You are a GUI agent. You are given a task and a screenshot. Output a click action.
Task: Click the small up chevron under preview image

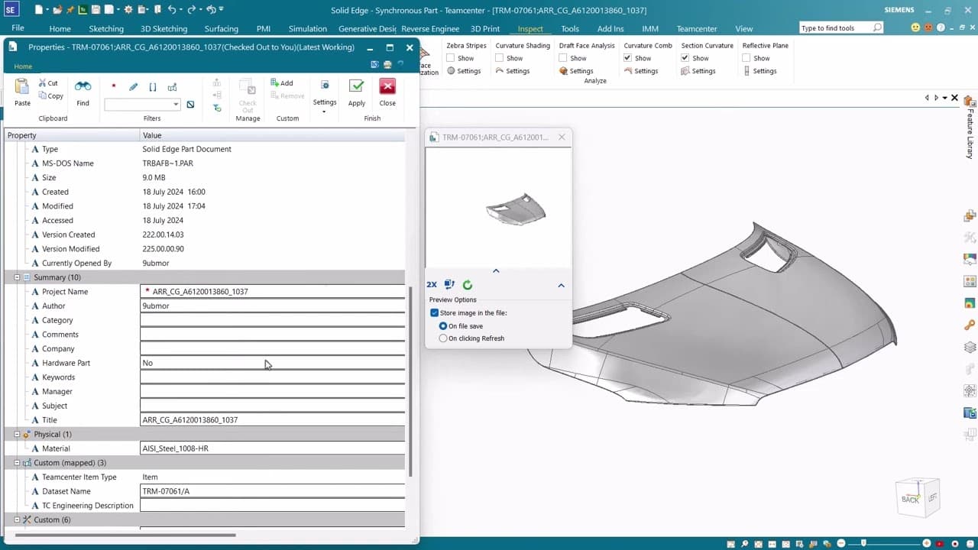click(x=496, y=271)
